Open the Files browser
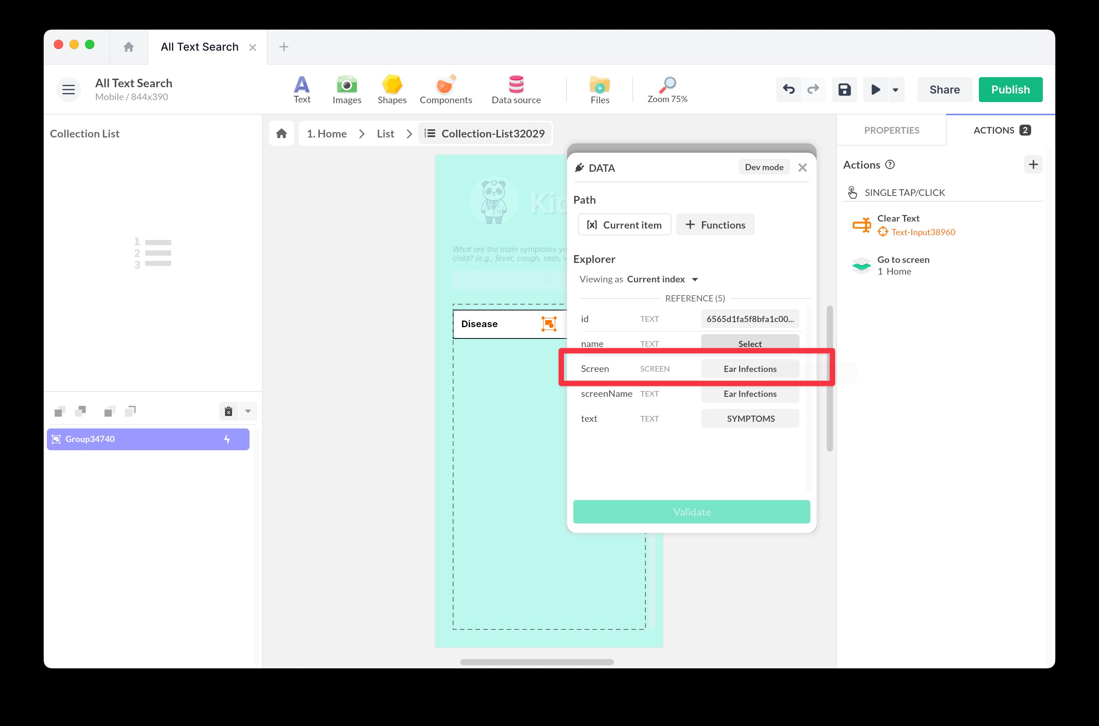 599,89
